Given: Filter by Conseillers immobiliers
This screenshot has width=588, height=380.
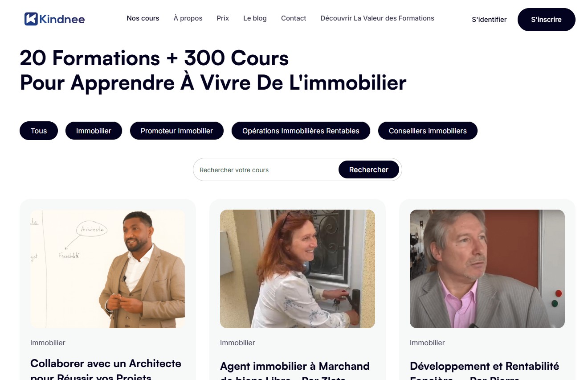Looking at the screenshot, I should click(428, 131).
